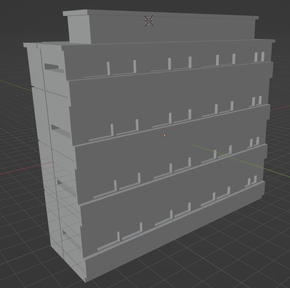Click the rightmost pair of posts on top floor
The image size is (290, 288).
click(x=259, y=57)
